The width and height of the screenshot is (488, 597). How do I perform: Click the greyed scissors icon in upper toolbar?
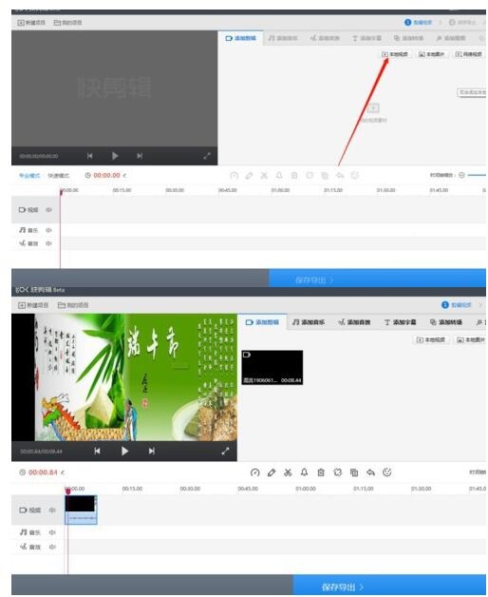(264, 176)
